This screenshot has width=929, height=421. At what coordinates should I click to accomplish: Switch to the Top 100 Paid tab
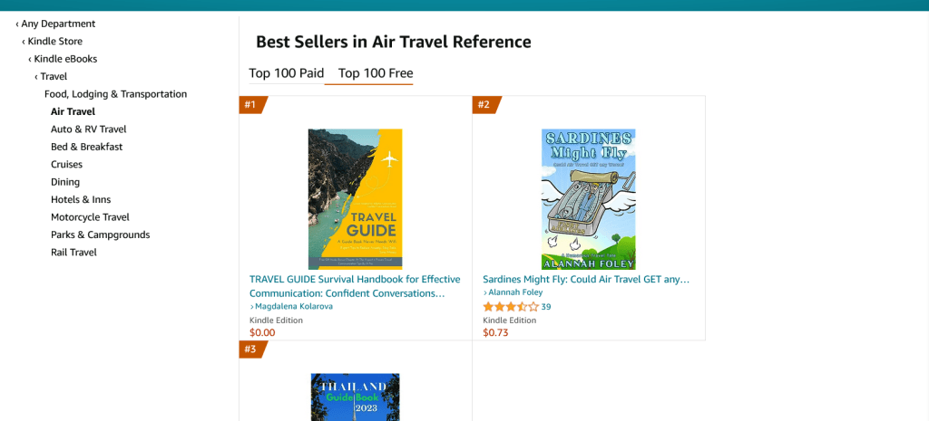[x=287, y=73]
